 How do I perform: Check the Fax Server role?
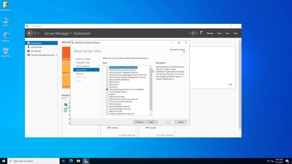point(107,87)
